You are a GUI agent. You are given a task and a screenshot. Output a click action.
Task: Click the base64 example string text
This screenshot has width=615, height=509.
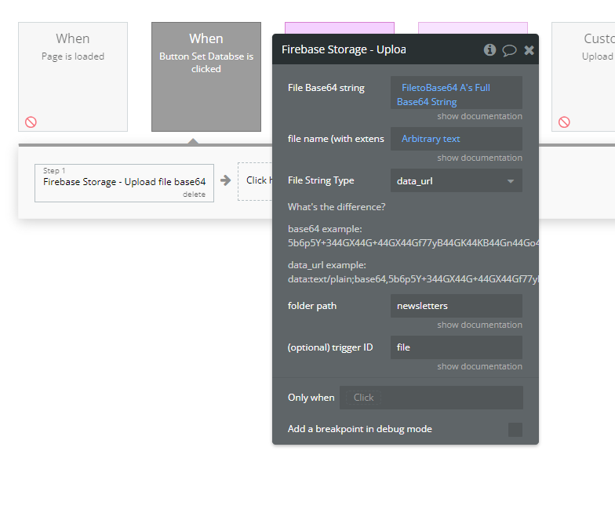413,243
